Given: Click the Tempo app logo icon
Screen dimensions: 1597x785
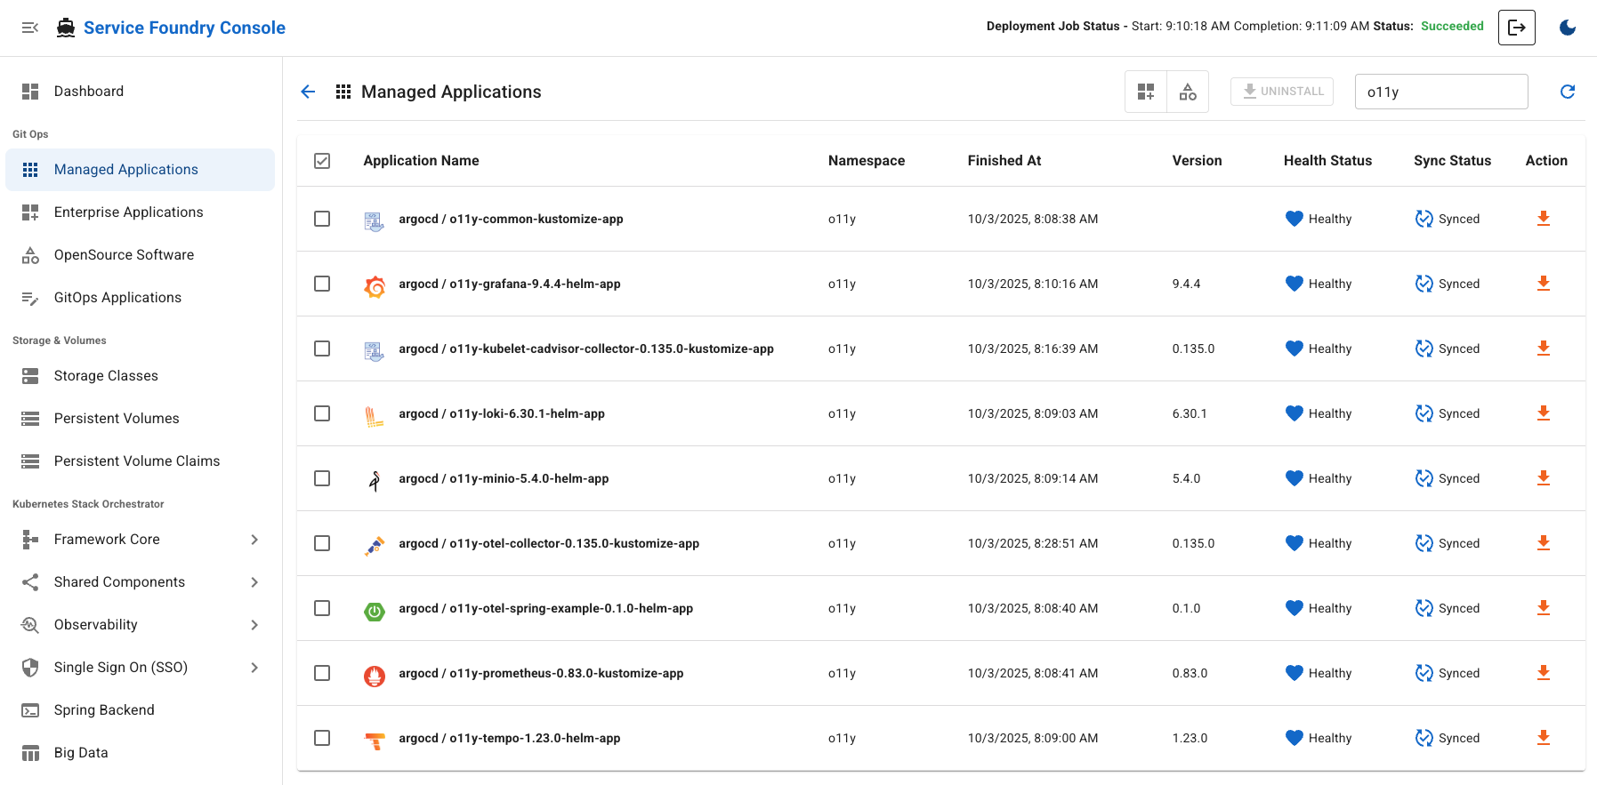Looking at the screenshot, I should tap(375, 741).
